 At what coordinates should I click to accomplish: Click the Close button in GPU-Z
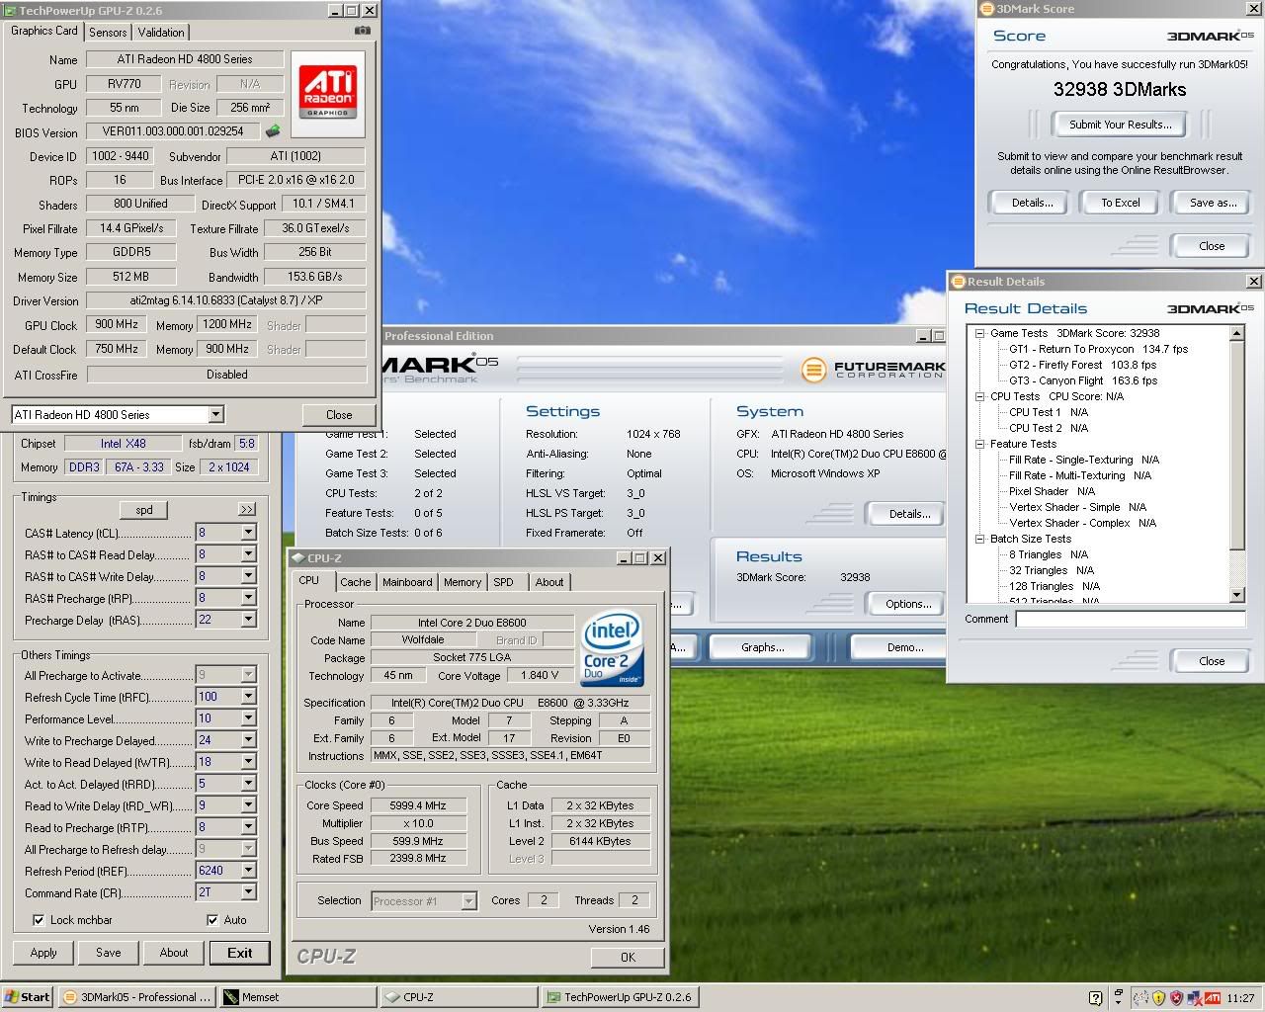339,415
